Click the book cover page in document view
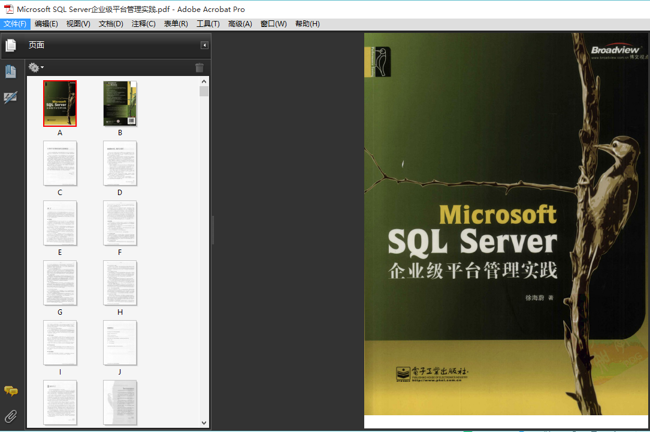This screenshot has width=650, height=432. coord(507,224)
